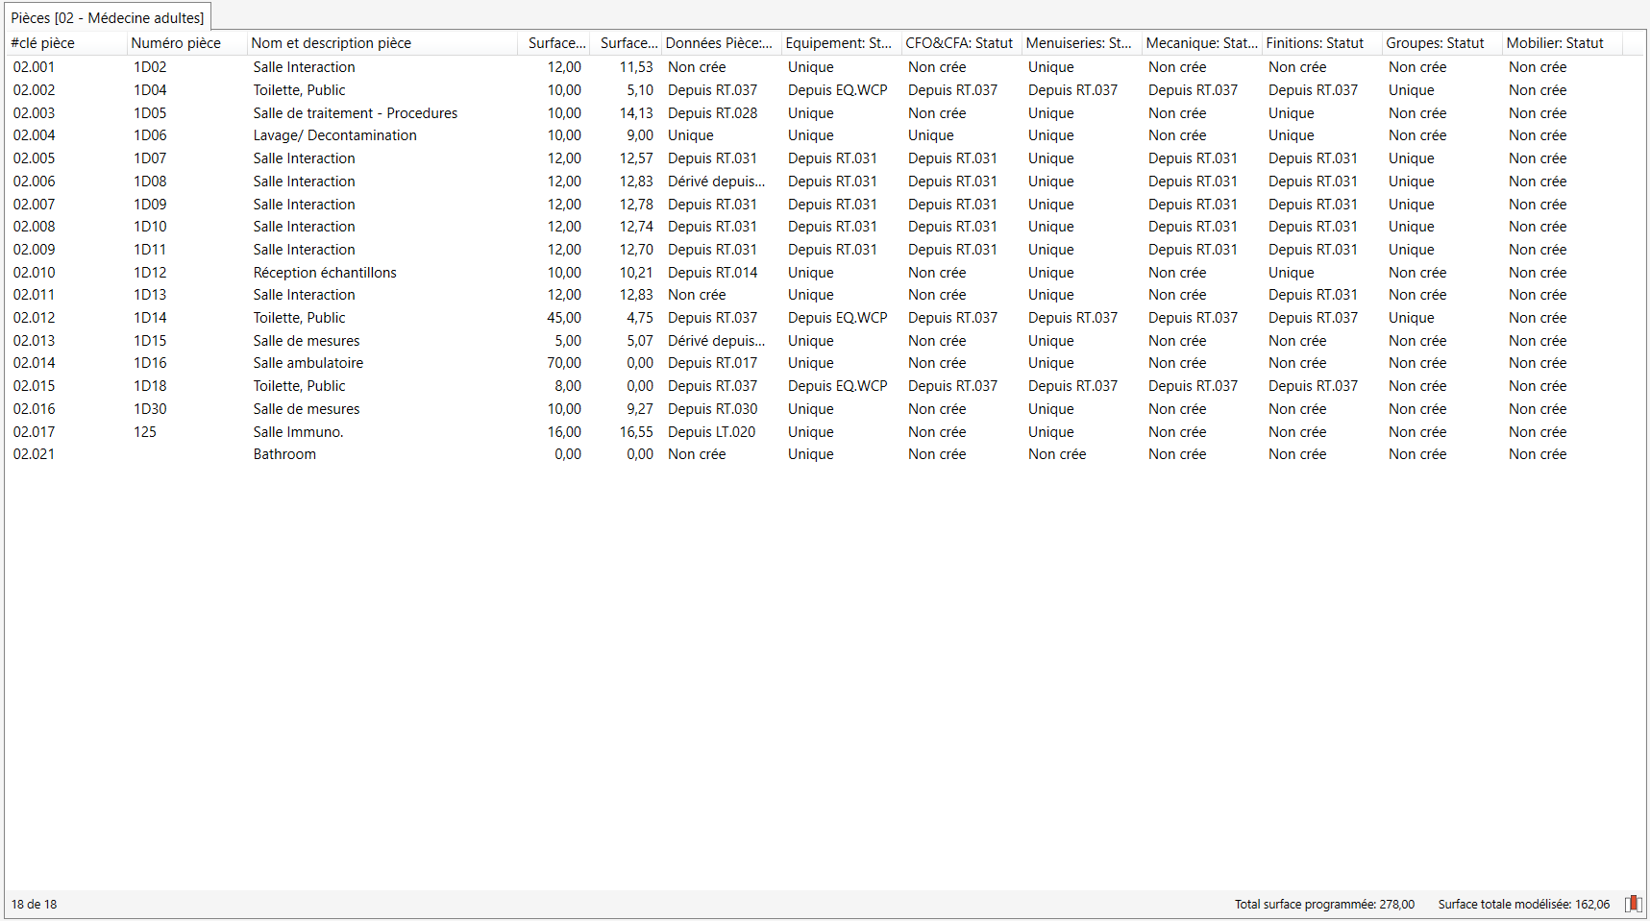Click room number 1D30 cell
The height and width of the screenshot is (921, 1650).
pos(150,409)
